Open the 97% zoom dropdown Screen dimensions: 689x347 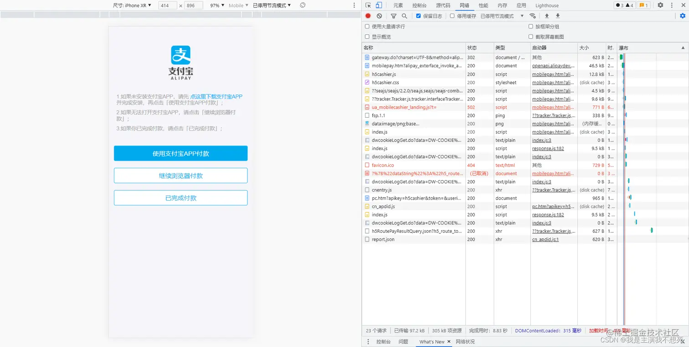(x=217, y=5)
